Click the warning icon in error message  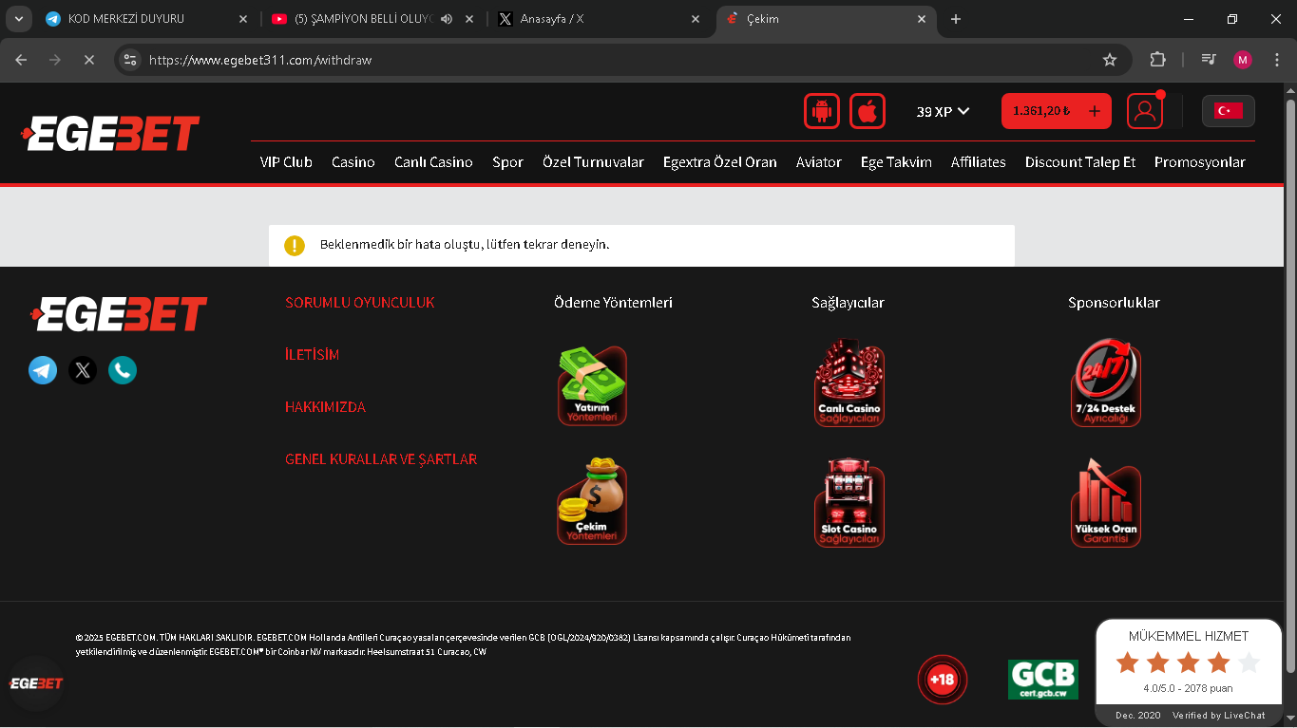click(x=295, y=245)
